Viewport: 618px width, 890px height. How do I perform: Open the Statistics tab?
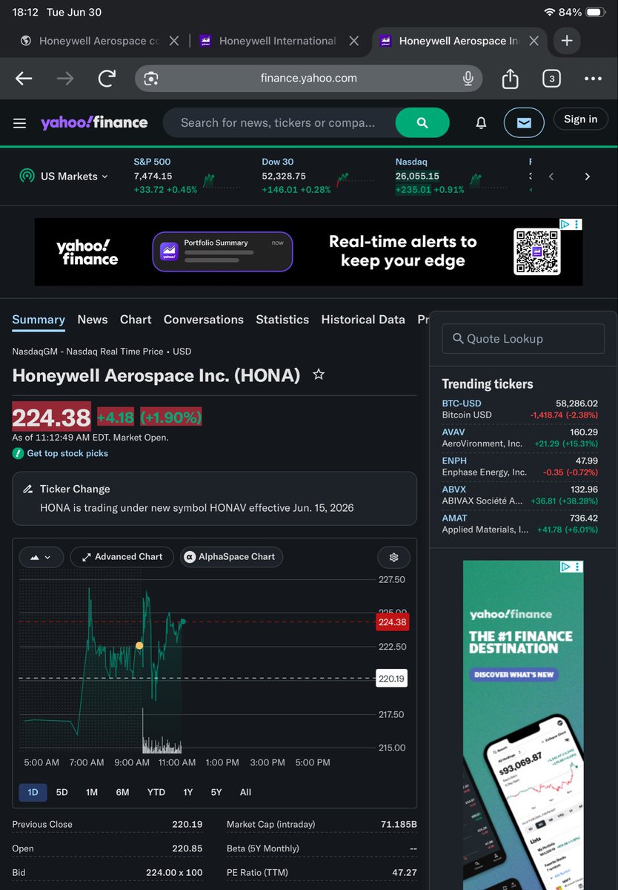coord(282,320)
